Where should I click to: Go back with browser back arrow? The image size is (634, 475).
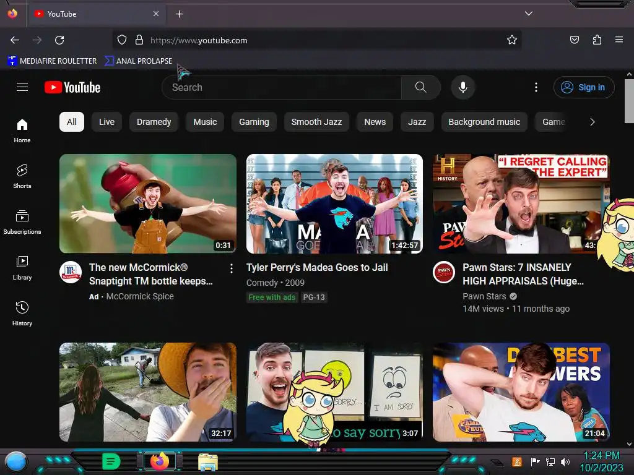tap(15, 40)
